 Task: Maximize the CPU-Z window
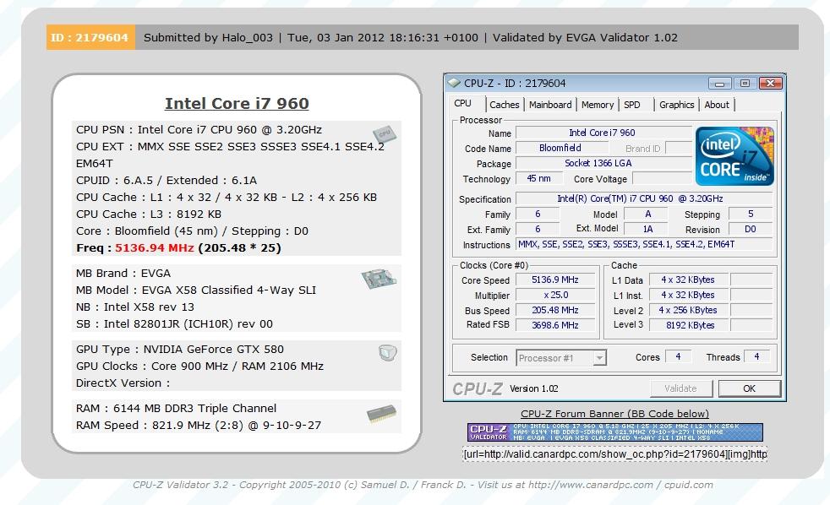[x=745, y=83]
